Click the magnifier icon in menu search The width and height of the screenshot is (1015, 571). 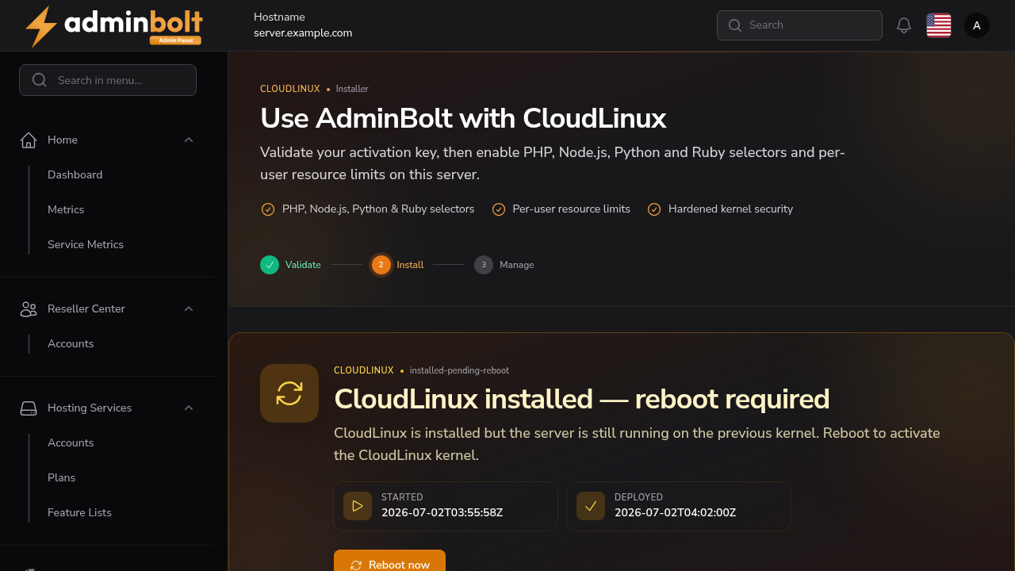click(x=40, y=80)
